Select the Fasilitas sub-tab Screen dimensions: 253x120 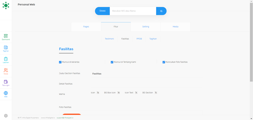125,39
